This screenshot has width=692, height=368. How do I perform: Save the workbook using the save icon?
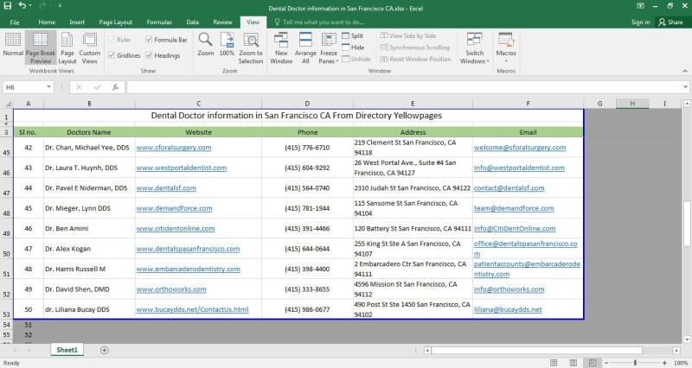pyautogui.click(x=9, y=5)
